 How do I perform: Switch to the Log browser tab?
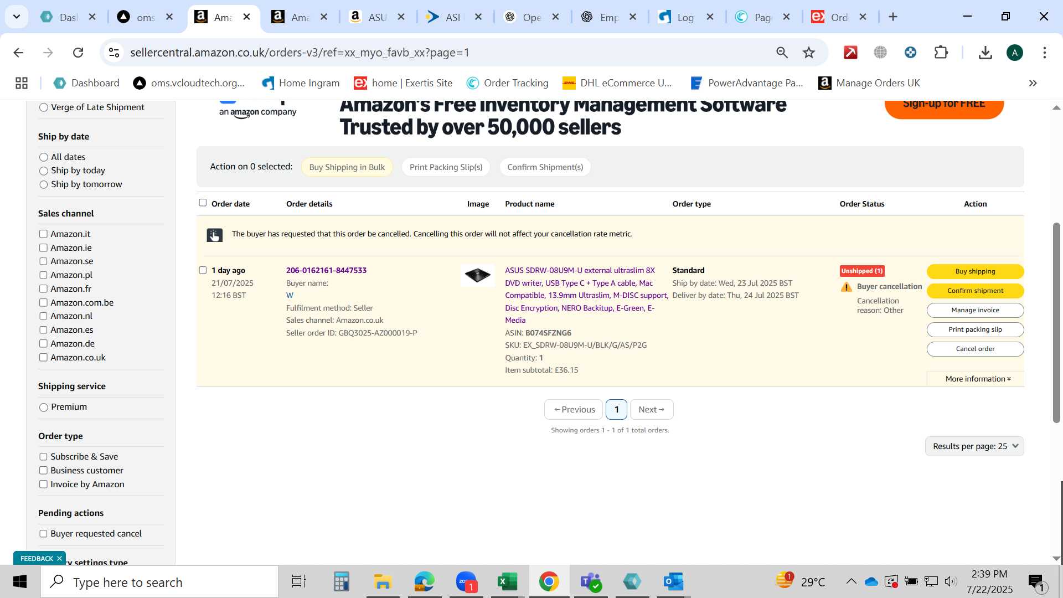coord(685,17)
